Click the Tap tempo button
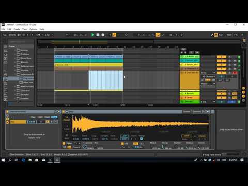 [x=5, y=35]
